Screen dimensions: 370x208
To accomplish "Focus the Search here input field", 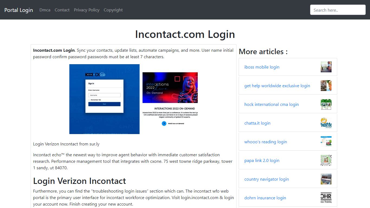I will click(338, 10).
